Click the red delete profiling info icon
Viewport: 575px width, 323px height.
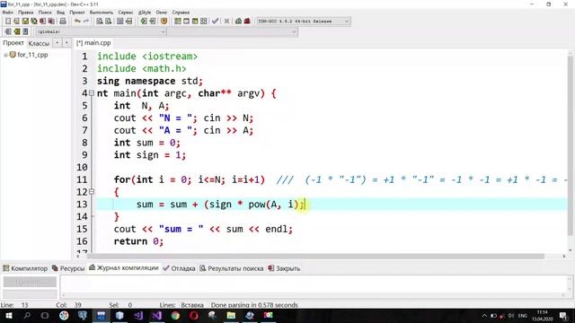click(x=247, y=22)
